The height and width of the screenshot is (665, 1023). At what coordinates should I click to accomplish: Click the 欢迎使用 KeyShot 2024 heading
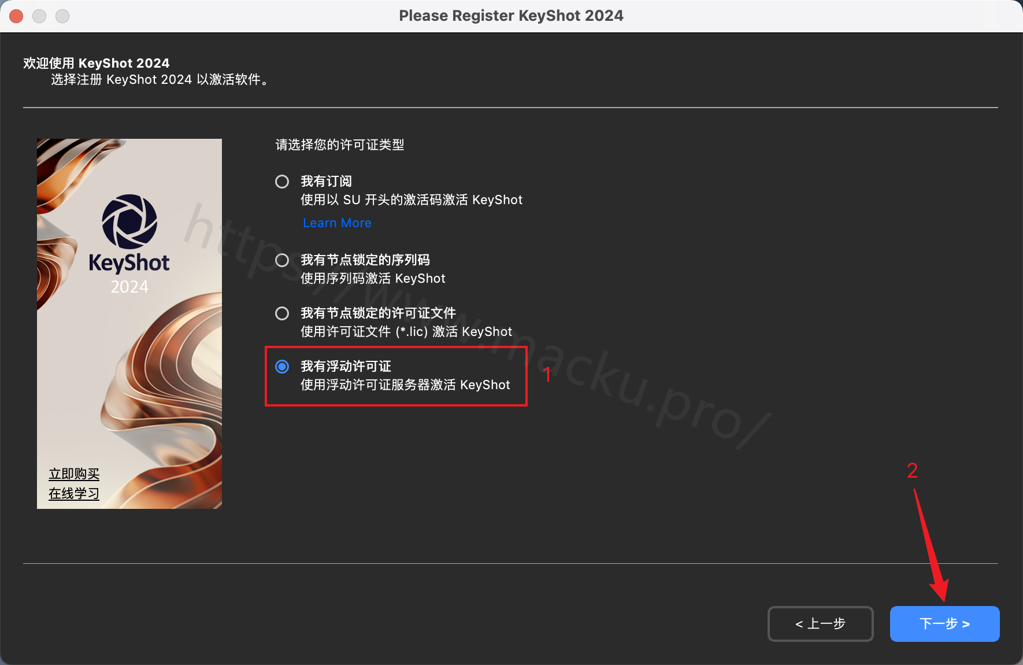(97, 63)
